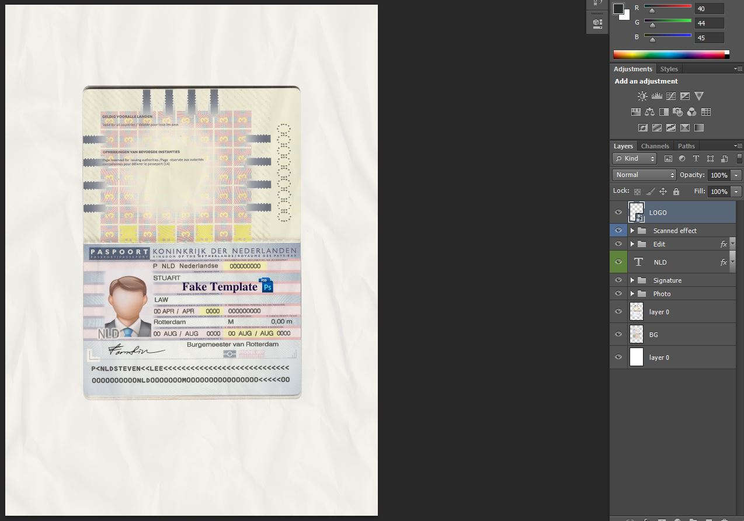
Task: Hide the Scanned effect layer group
Action: [618, 230]
